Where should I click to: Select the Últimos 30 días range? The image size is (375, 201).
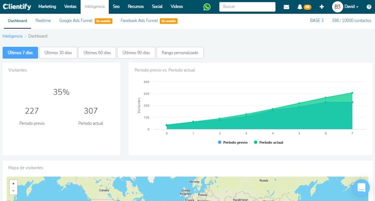click(58, 52)
